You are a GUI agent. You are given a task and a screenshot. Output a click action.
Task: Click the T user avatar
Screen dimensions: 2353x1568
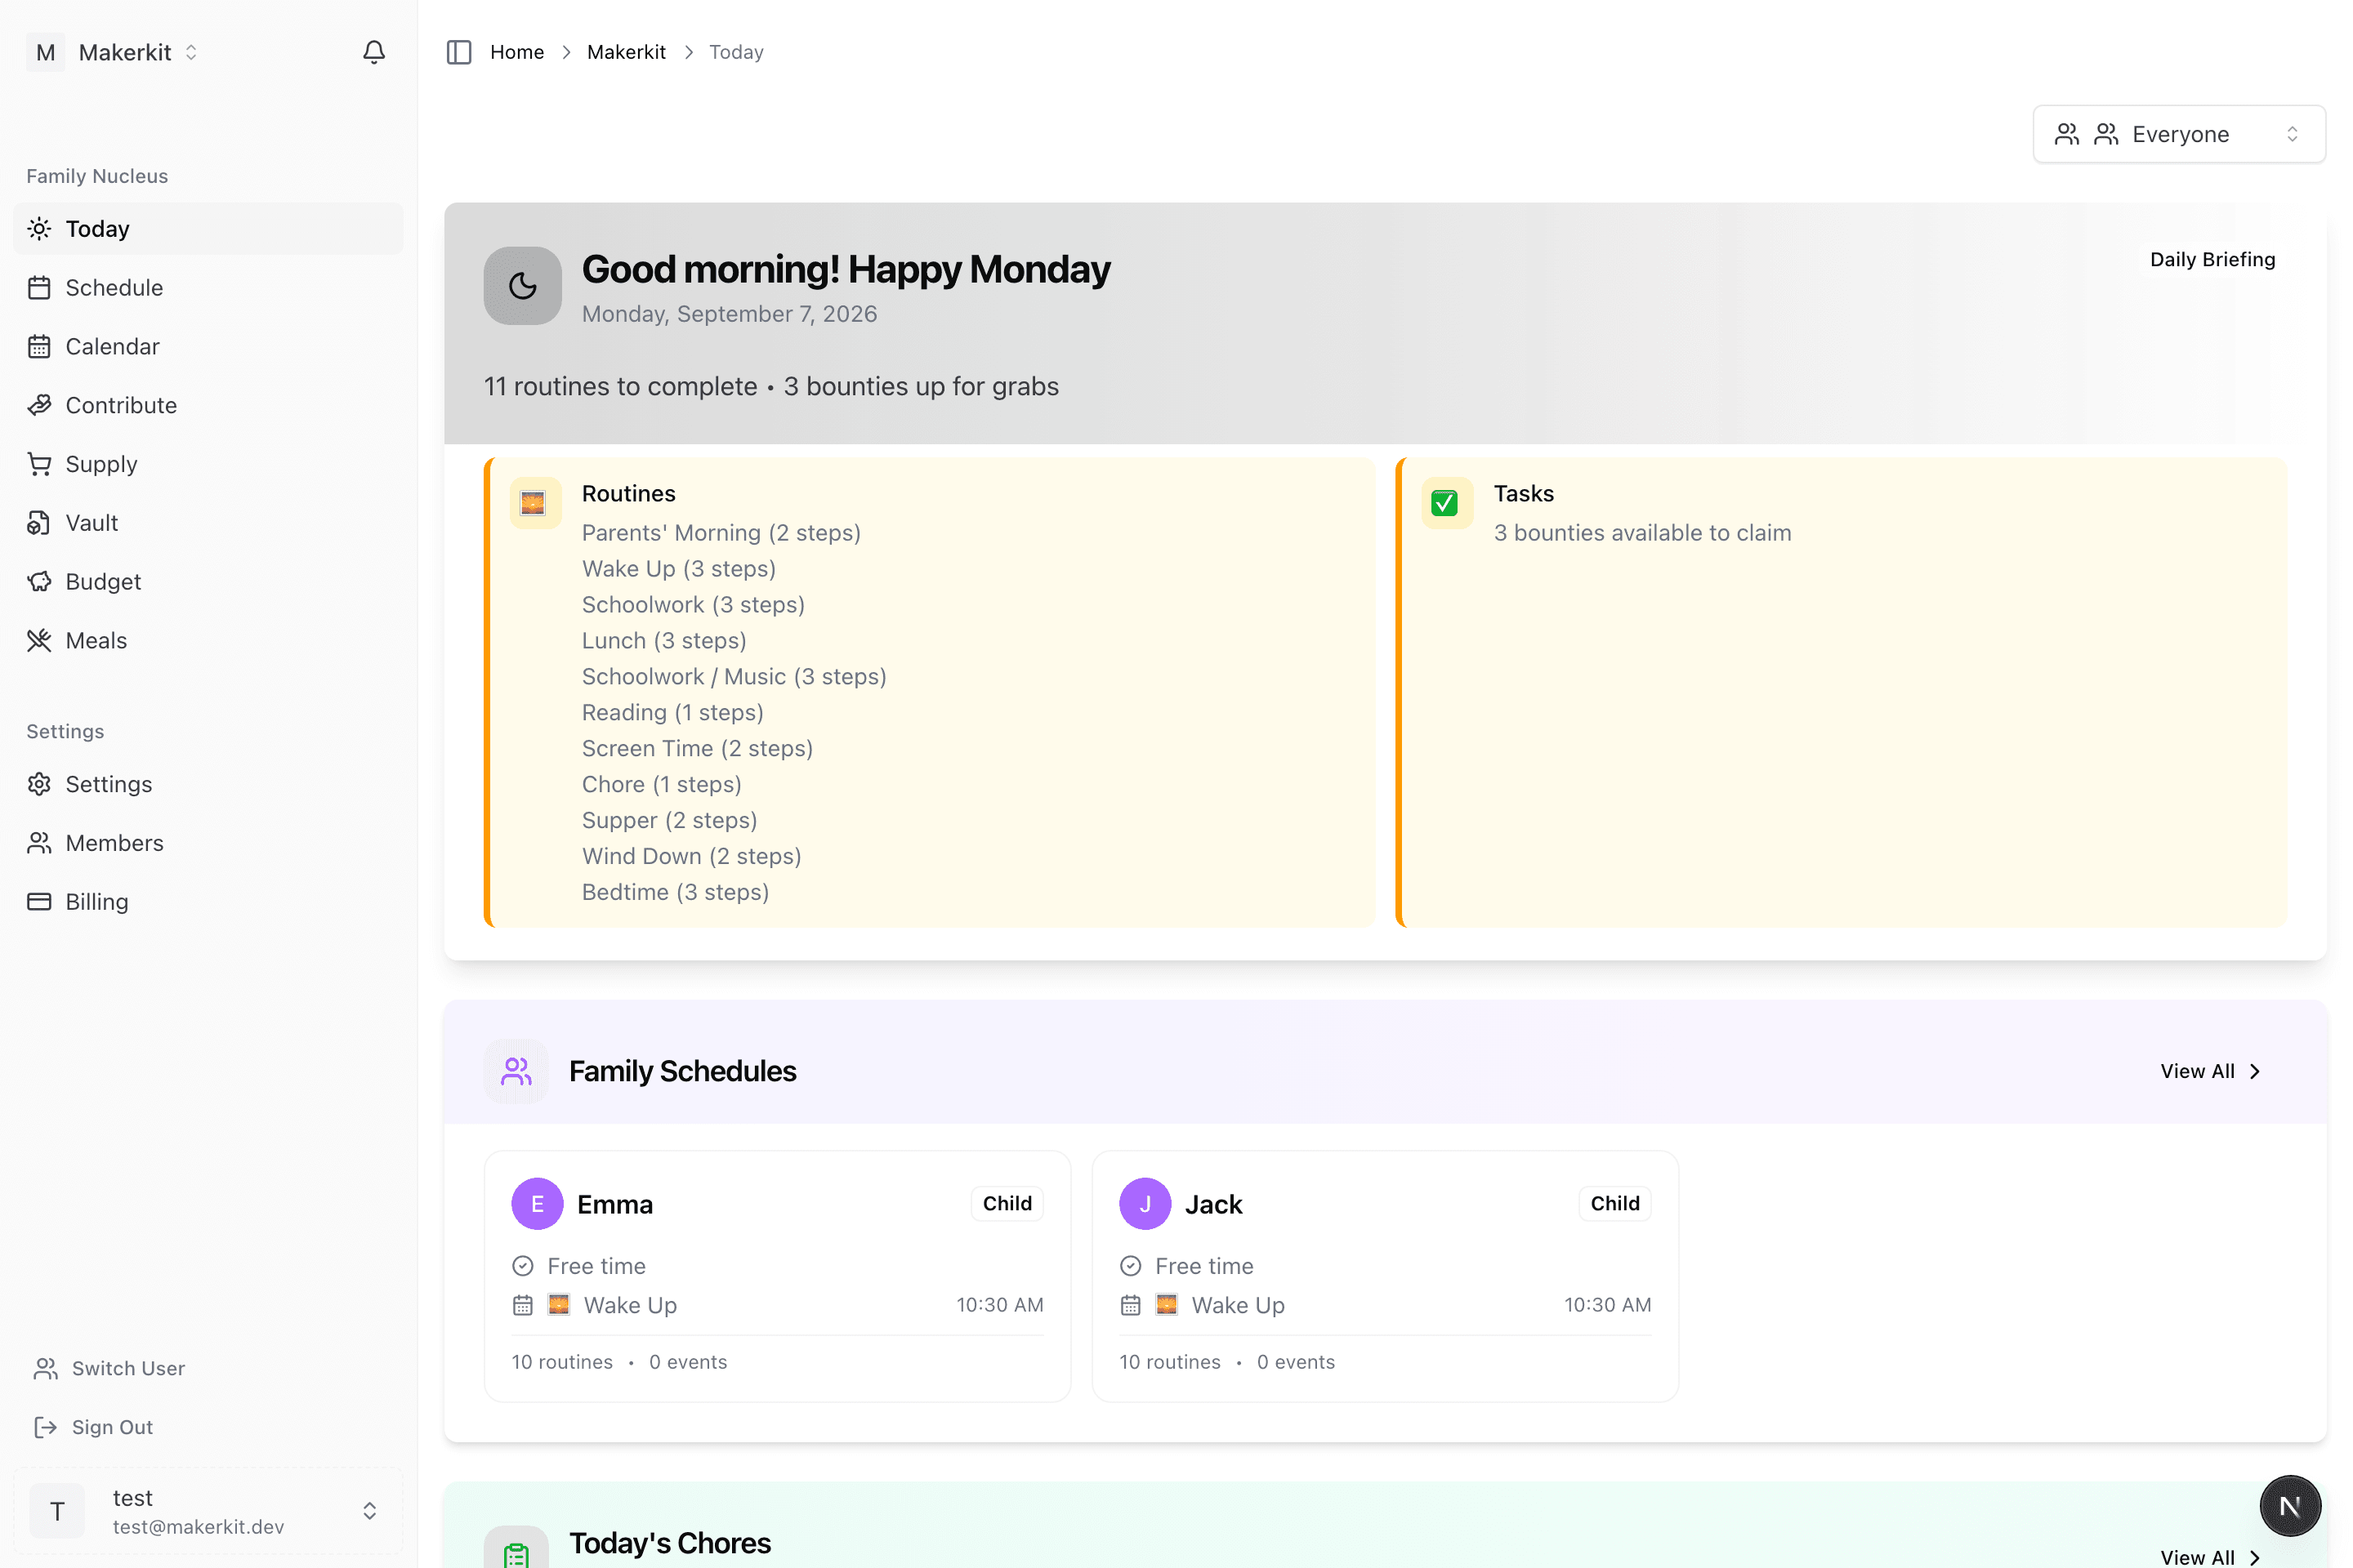[57, 1511]
